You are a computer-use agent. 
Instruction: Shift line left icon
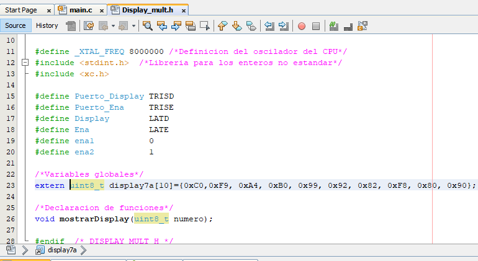pos(269,26)
